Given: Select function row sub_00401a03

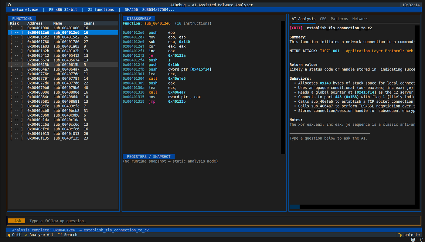Looking at the screenshot, I should pos(63,46).
